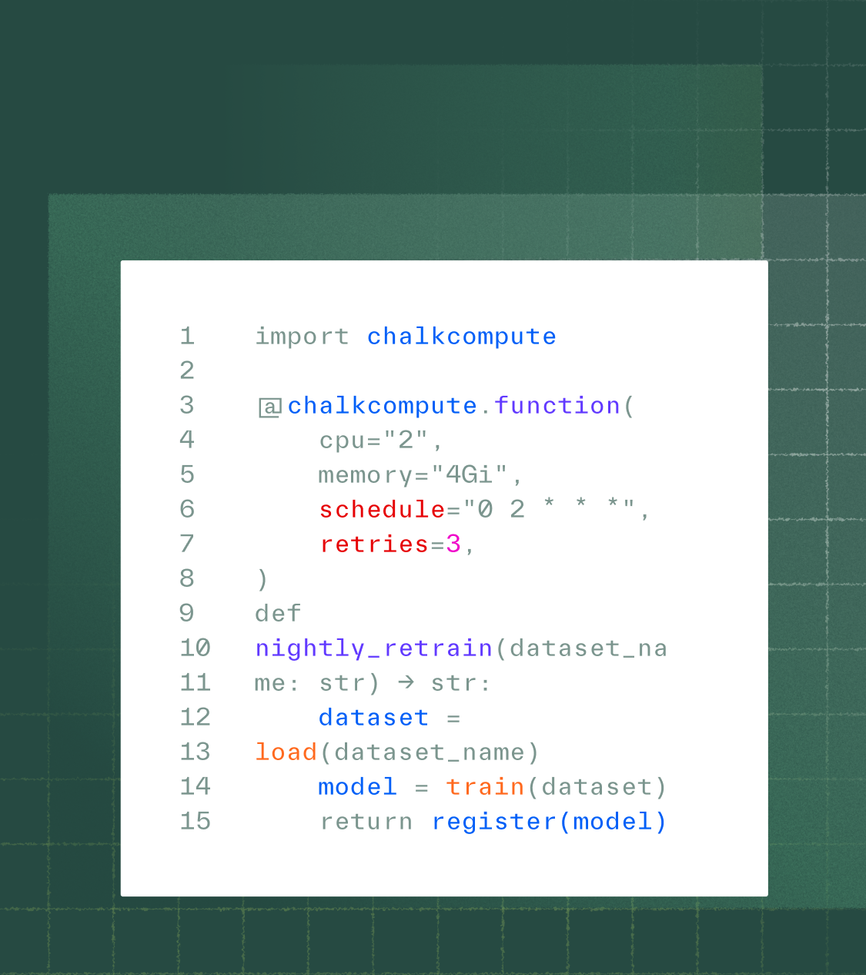Click line number 5
Screen dimensions: 866x975
click(x=187, y=474)
